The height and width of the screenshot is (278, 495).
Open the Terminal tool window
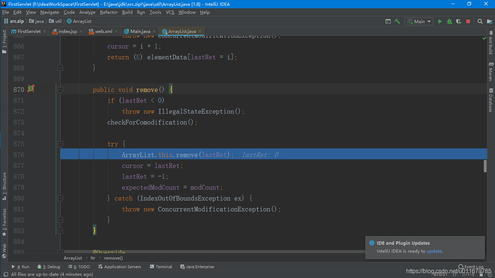[161, 267]
